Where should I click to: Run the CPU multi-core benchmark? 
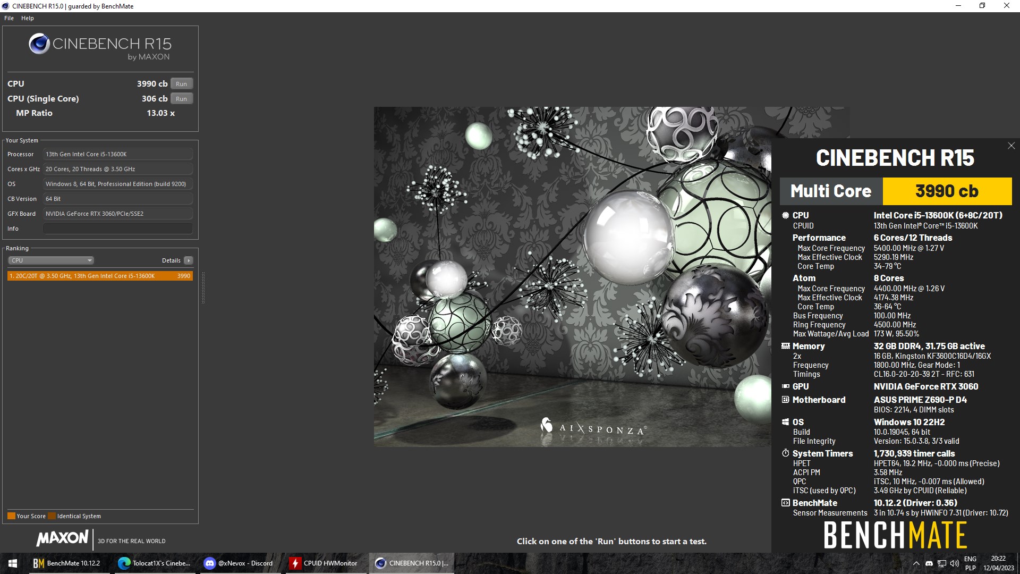click(x=182, y=84)
